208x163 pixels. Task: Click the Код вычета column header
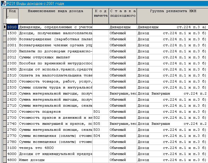(101, 16)
